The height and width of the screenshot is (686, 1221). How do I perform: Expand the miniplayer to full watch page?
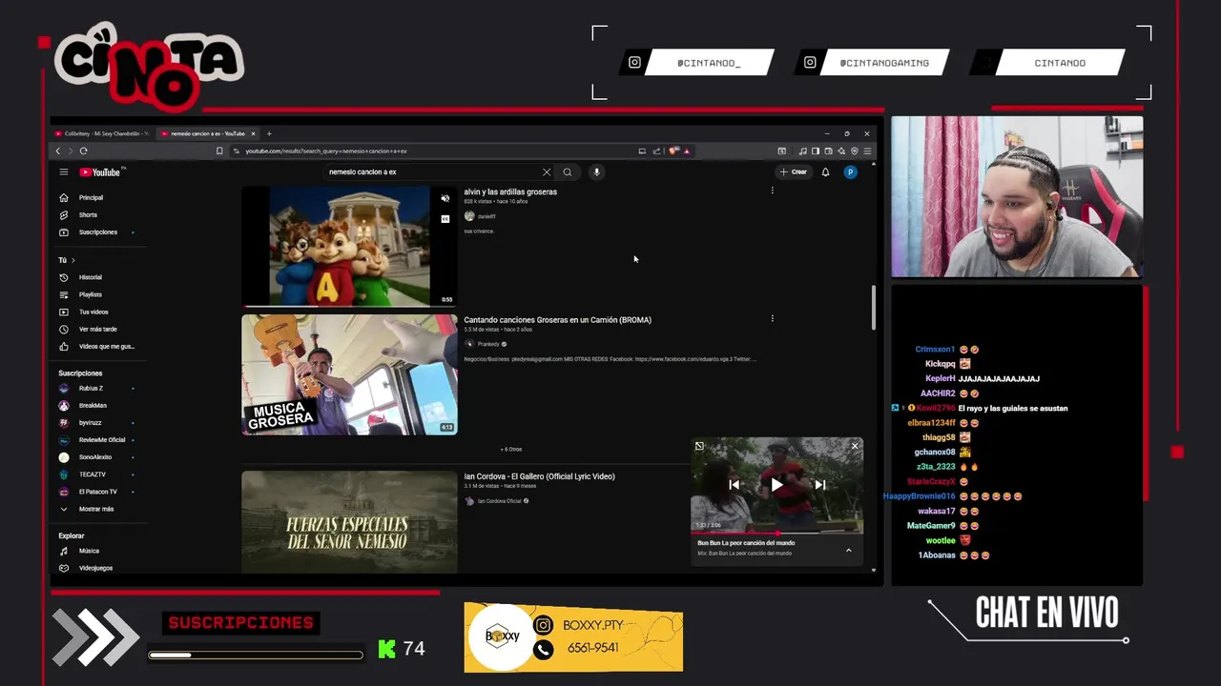coord(699,446)
